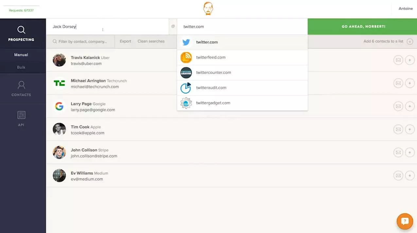Click Clean searches link

(x=151, y=41)
